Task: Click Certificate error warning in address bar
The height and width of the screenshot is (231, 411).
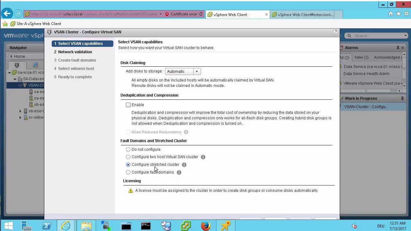Action: pos(181,14)
